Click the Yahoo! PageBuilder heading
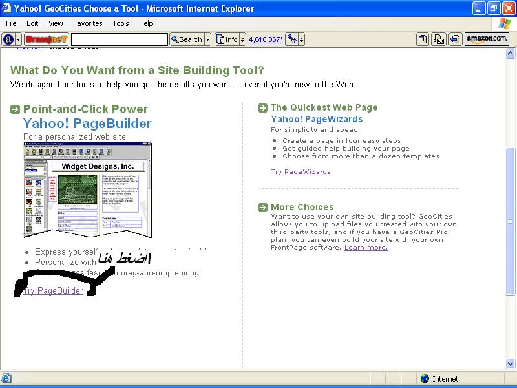Image resolution: width=517 pixels, height=388 pixels. (x=87, y=124)
